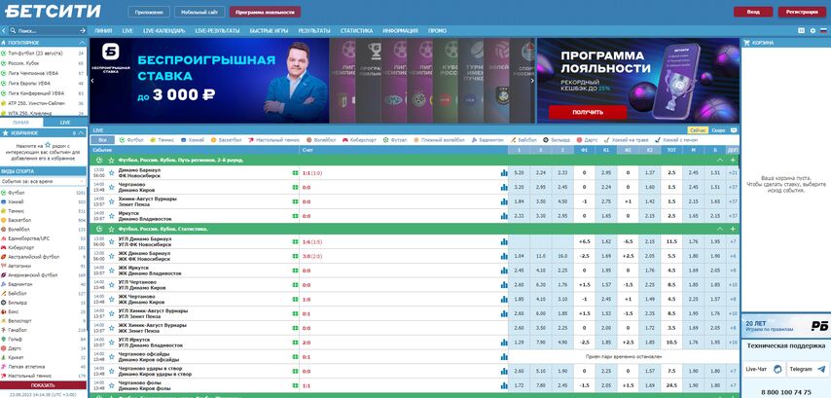
Task: Open green pitch tracker for Чертаново – Динамо Киров
Action: pyautogui.click(x=295, y=187)
